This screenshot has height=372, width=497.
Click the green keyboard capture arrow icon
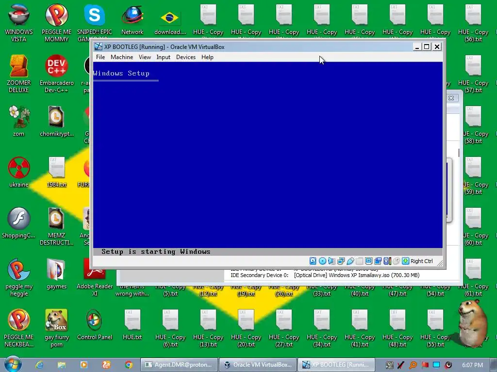pos(405,261)
